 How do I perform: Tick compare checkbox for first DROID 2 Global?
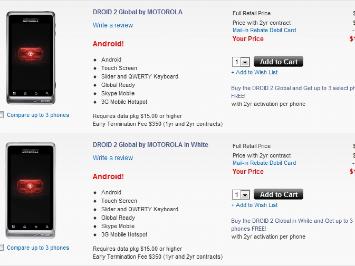tap(1, 115)
